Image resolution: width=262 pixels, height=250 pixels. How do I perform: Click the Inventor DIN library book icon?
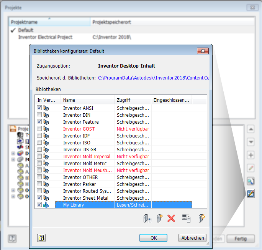[x=46, y=115]
